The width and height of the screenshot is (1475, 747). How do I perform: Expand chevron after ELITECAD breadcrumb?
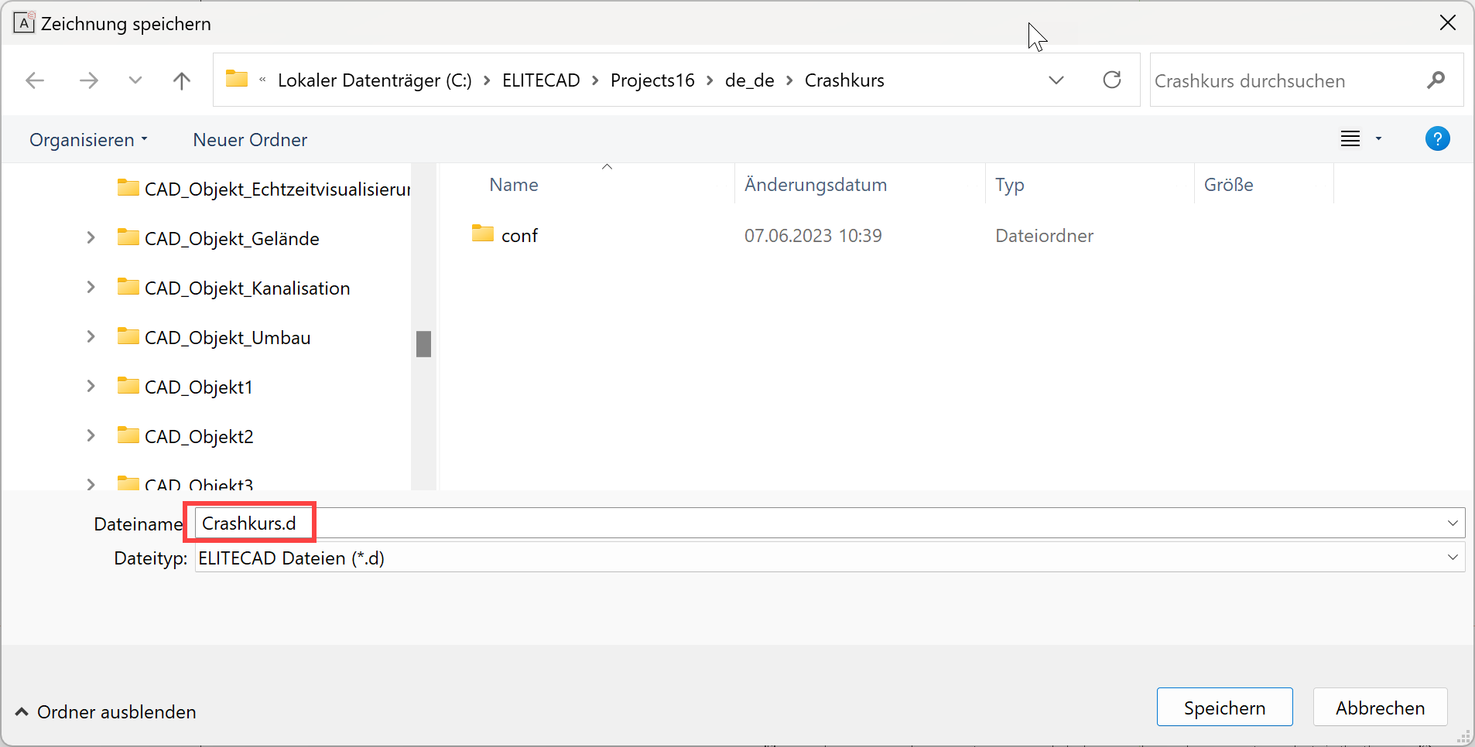click(x=595, y=80)
